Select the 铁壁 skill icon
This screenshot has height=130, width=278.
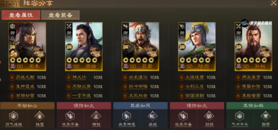(x=39, y=116)
